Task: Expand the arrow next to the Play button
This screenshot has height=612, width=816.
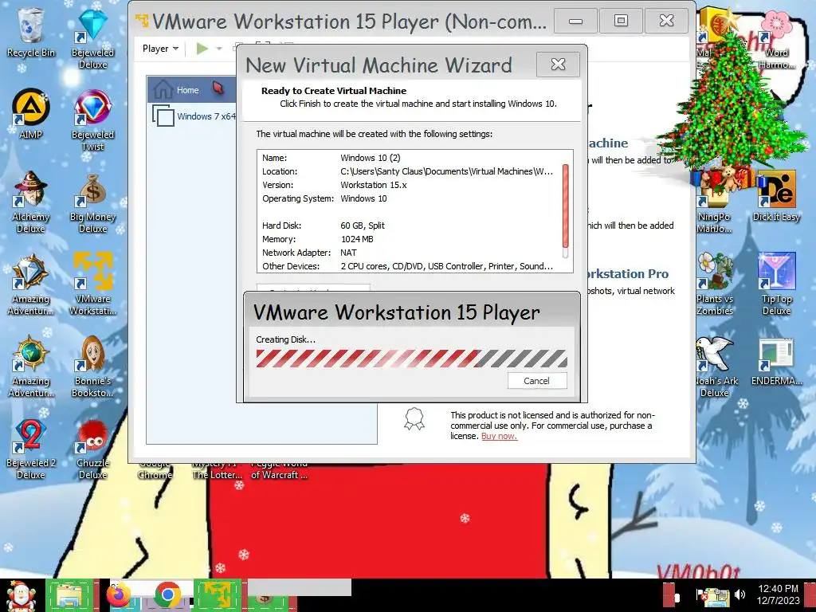Action: coord(219,49)
